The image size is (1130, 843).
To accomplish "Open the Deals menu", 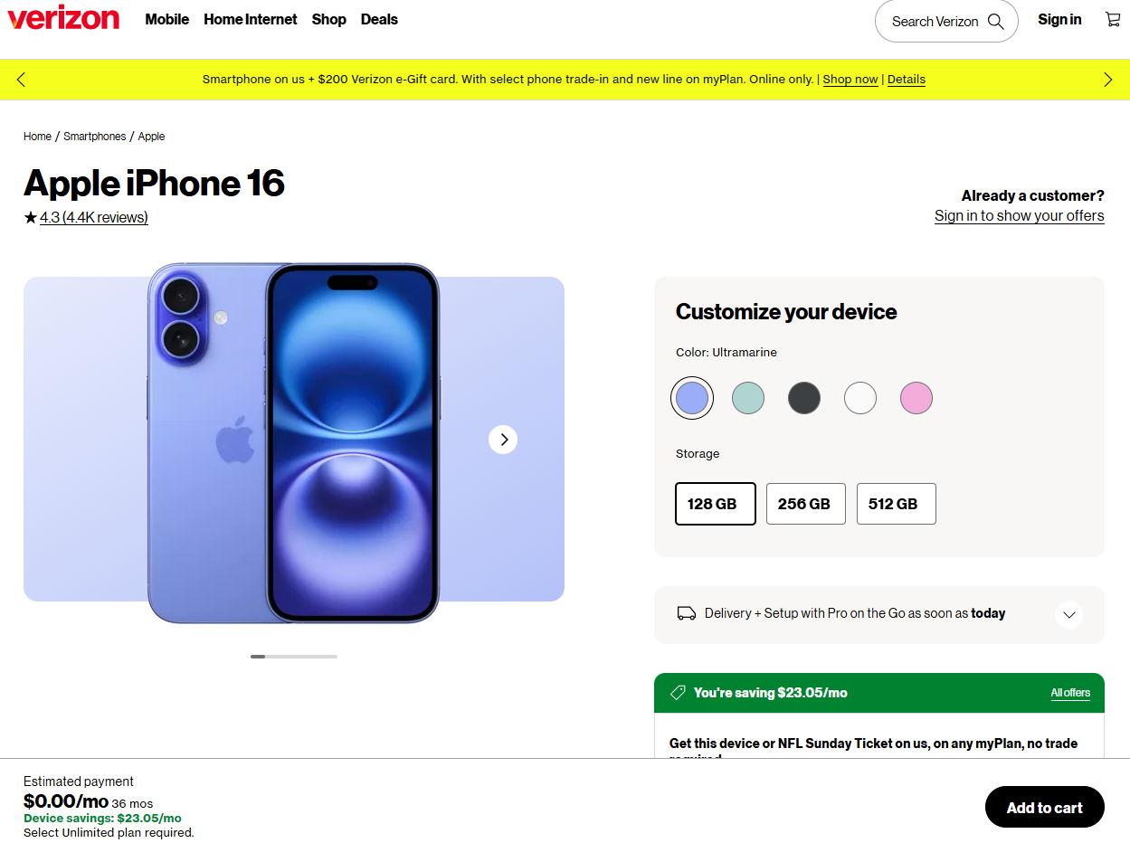I will pos(379,20).
